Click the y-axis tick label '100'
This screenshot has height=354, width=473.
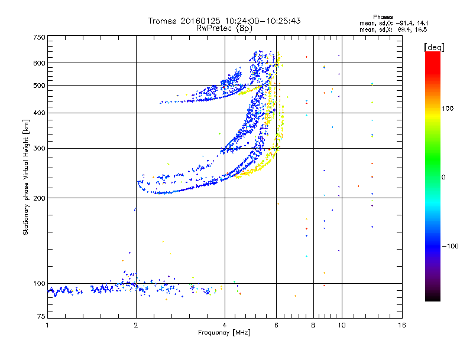coord(40,283)
